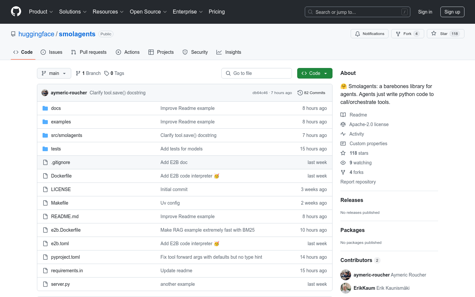Focus the Search or jump to box
The height and width of the screenshot is (297, 475).
point(358,12)
